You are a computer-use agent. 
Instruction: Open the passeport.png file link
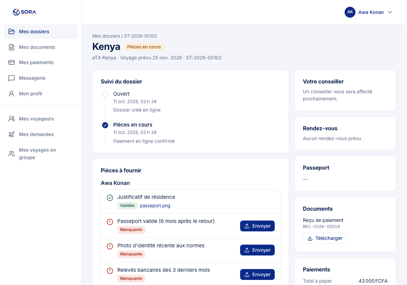tap(155, 206)
